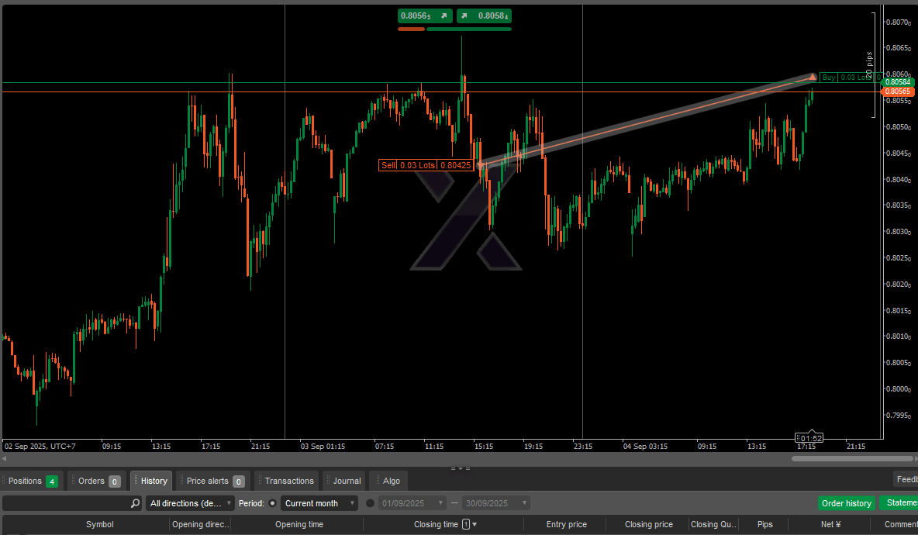Switch to the Transactions tab
This screenshot has width=918, height=535.
[287, 481]
